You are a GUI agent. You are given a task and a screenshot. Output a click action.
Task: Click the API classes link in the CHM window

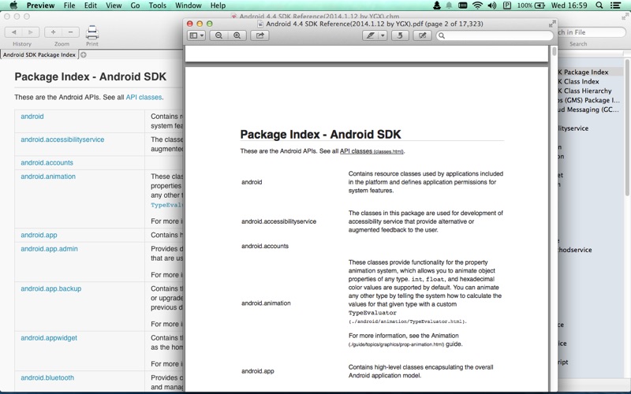pos(144,97)
